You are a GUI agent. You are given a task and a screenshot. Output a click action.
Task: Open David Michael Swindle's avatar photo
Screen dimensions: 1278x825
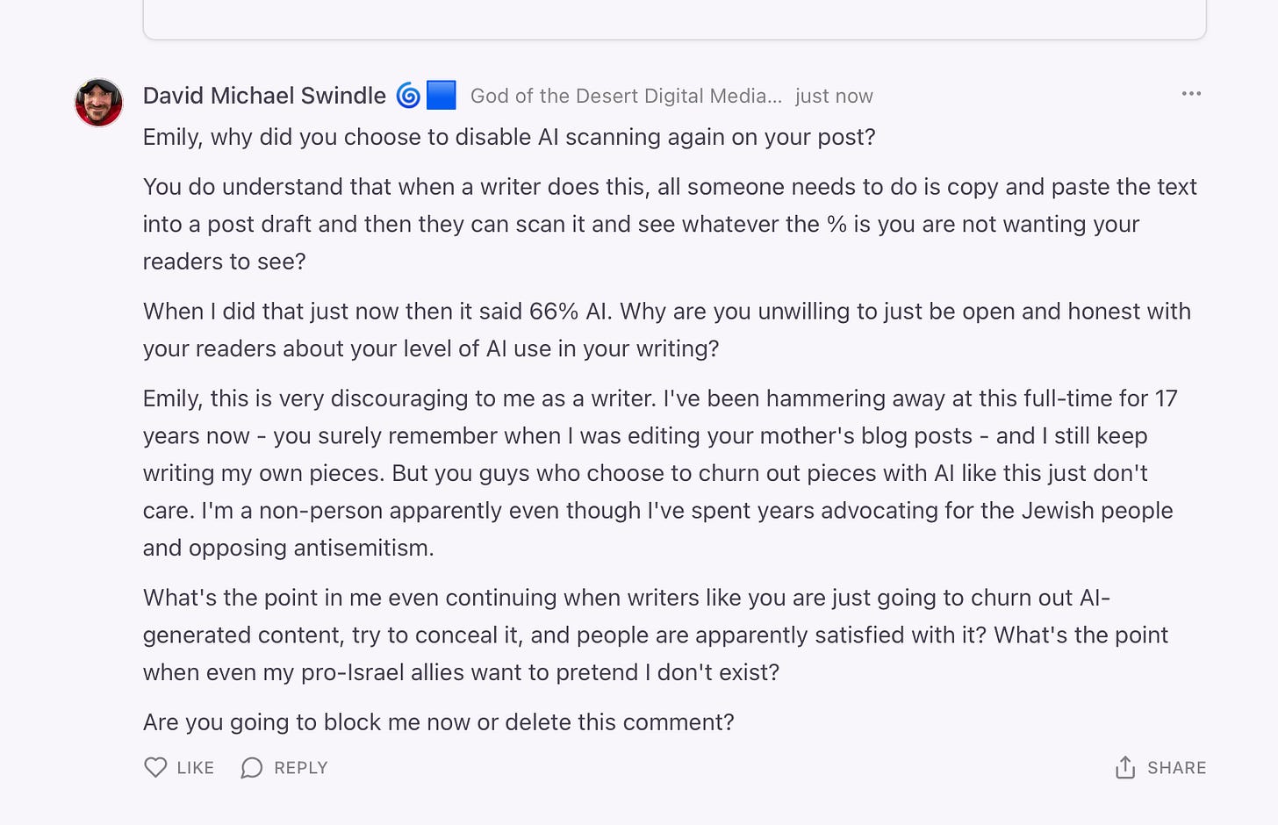pos(98,103)
